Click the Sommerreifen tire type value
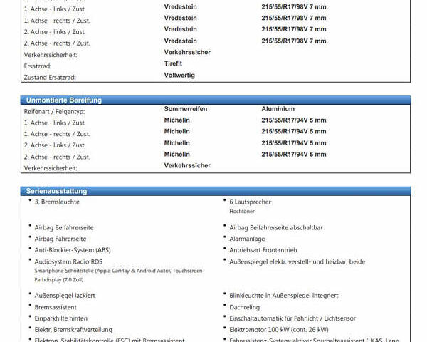Viewport: 427px width, 342px height. 186,109
